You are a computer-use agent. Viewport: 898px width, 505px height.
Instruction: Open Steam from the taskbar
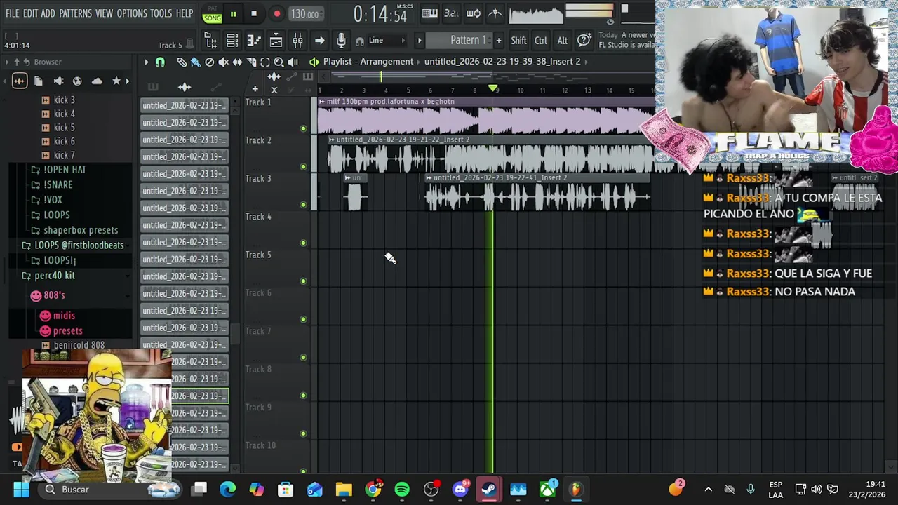point(489,490)
